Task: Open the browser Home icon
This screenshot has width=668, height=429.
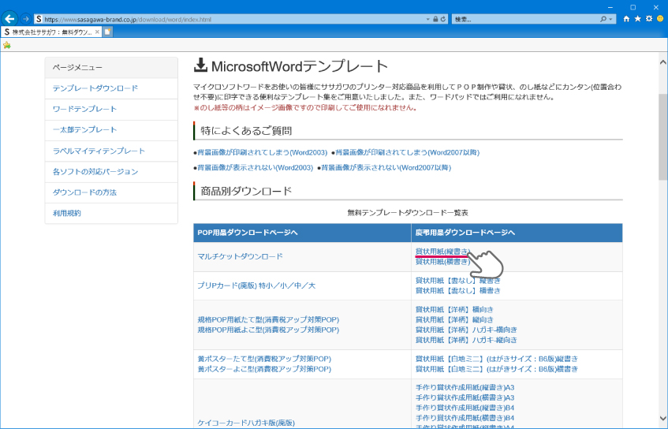Action: pos(626,19)
